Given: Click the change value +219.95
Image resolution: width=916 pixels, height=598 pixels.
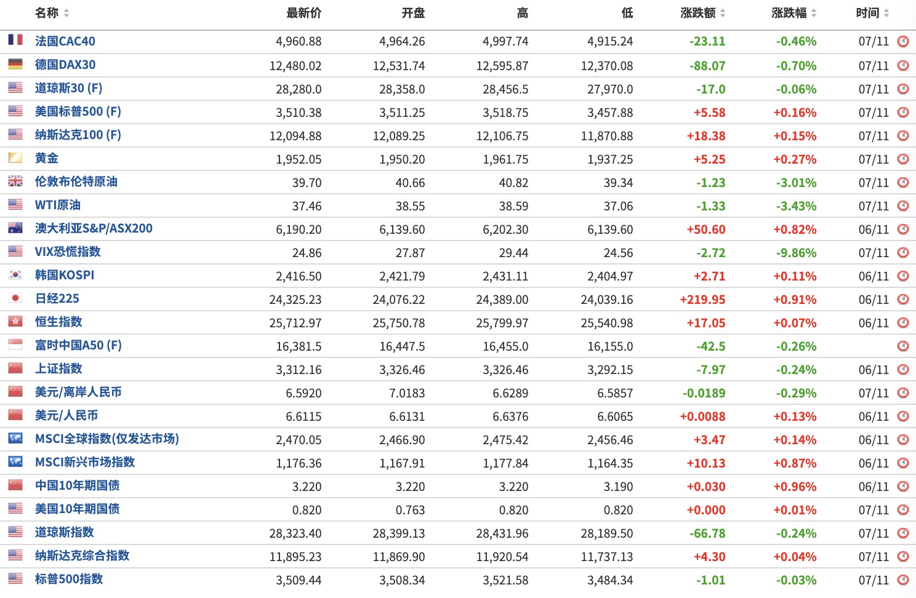Looking at the screenshot, I should (x=702, y=300).
